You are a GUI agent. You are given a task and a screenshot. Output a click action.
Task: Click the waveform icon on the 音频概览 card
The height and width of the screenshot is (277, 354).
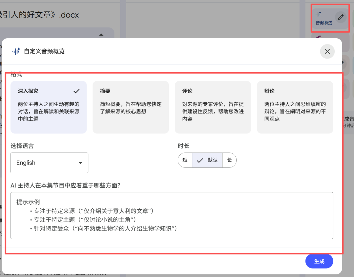point(318,14)
